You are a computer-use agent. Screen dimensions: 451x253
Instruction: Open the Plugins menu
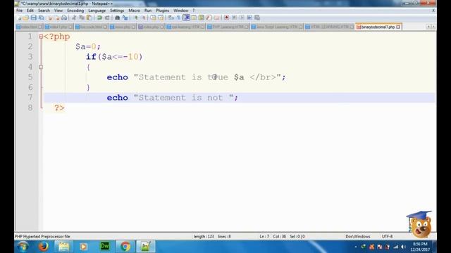point(163,11)
